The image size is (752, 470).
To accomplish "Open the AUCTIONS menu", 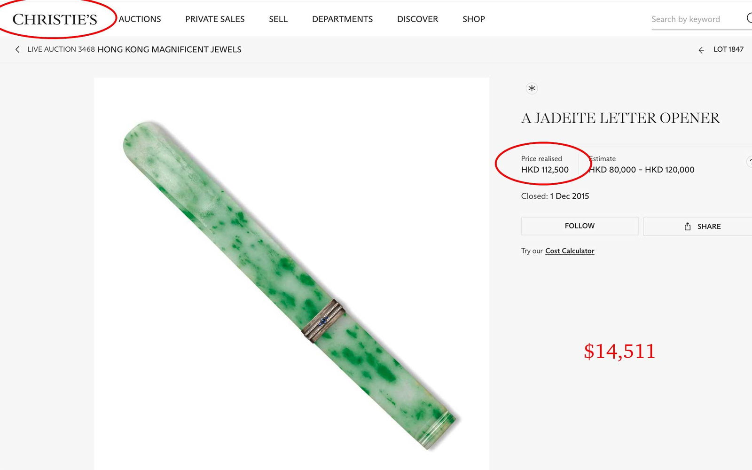I will coord(140,19).
